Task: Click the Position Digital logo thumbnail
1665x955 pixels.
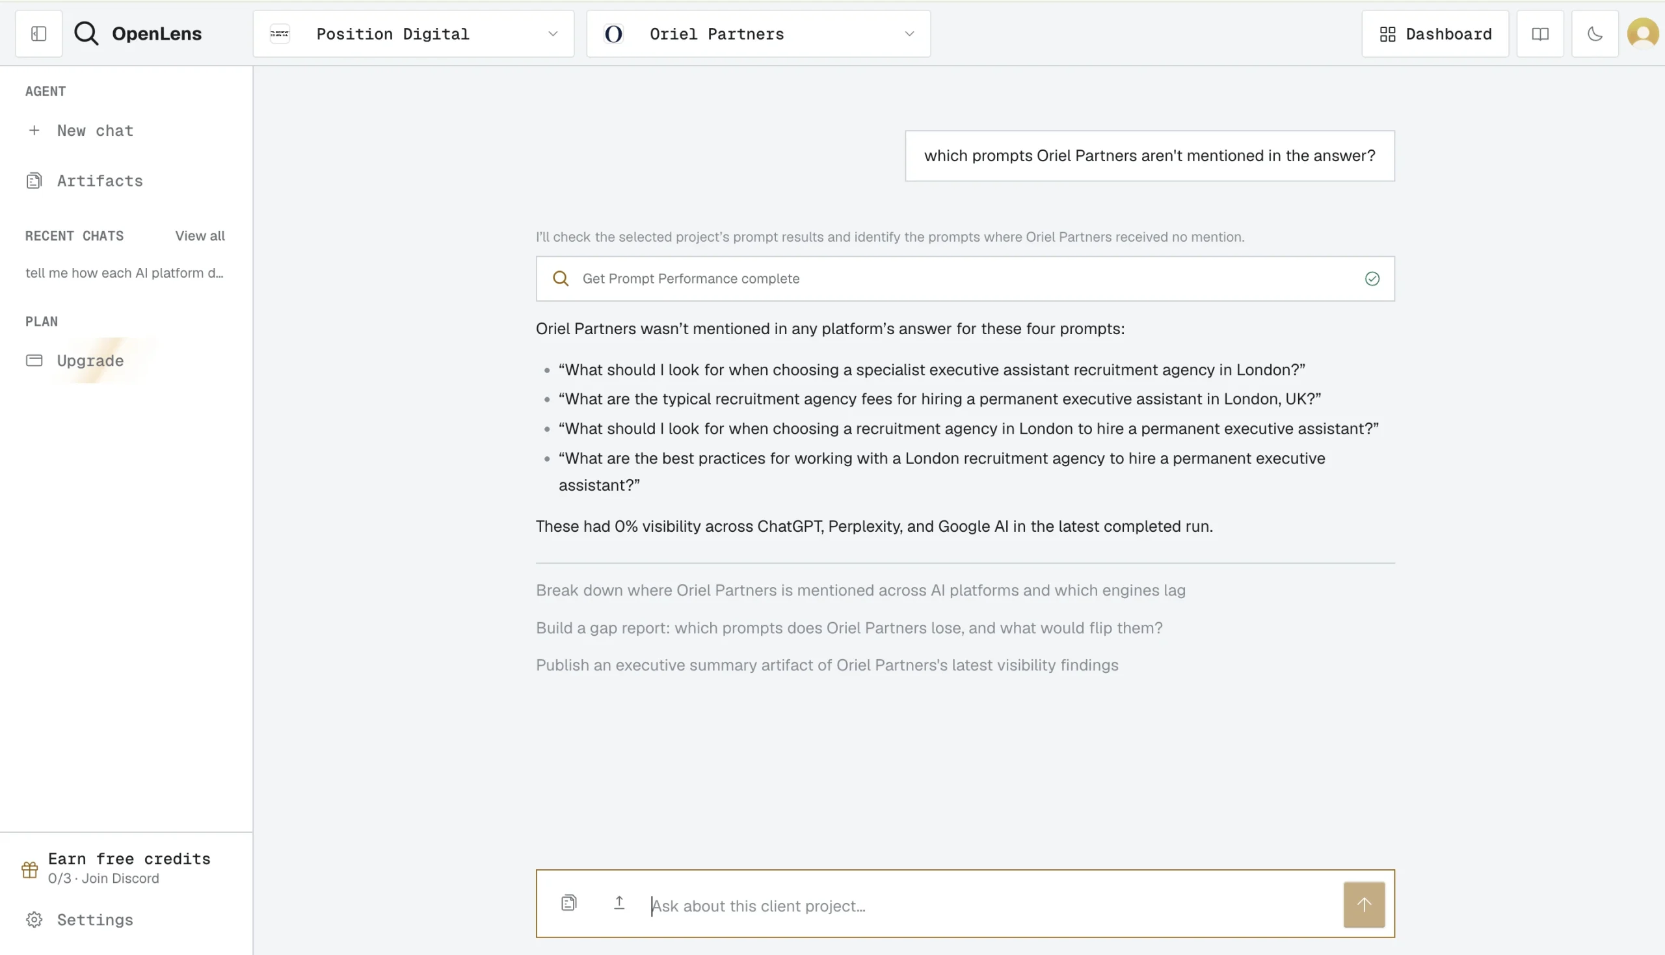Action: pyautogui.click(x=280, y=33)
